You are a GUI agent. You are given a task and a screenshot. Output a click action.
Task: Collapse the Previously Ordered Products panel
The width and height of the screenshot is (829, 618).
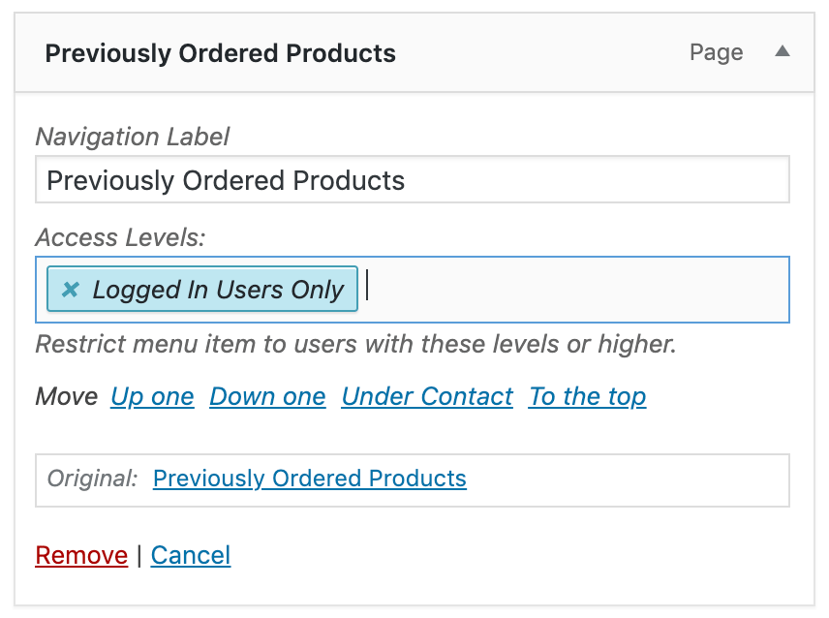coord(783,52)
